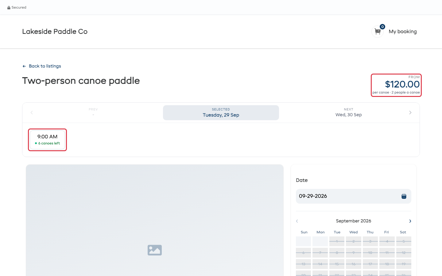
Task: Click the Sat weekday column header
Action: click(403, 232)
